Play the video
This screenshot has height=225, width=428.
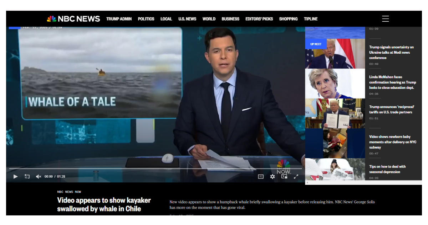[x=15, y=176]
